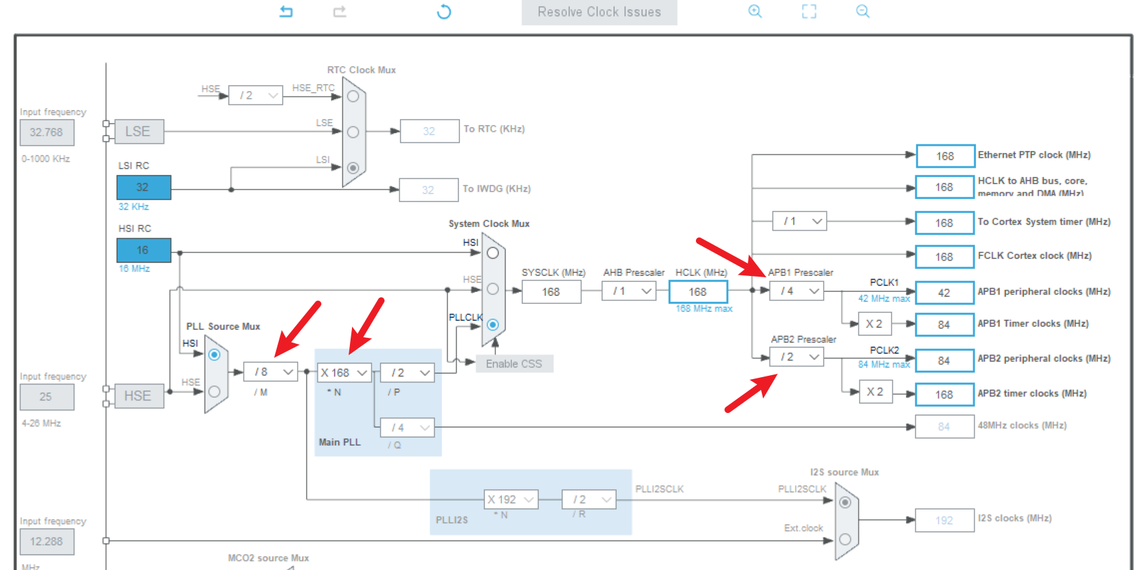Screen dimensions: 1147x570
Task: Click the HSE oscillator block
Action: coord(138,396)
